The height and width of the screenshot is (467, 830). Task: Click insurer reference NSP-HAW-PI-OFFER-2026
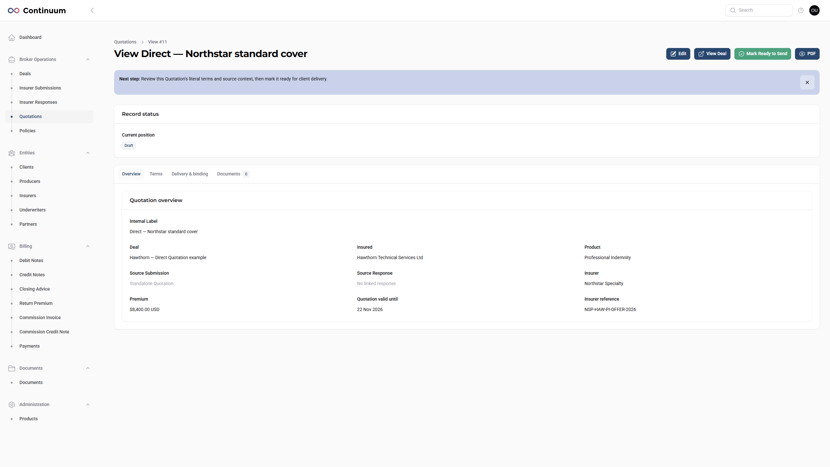pyautogui.click(x=610, y=309)
